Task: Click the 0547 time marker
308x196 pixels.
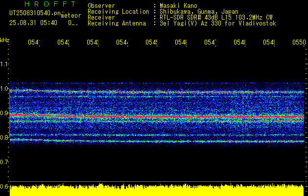Action: pos(211,42)
